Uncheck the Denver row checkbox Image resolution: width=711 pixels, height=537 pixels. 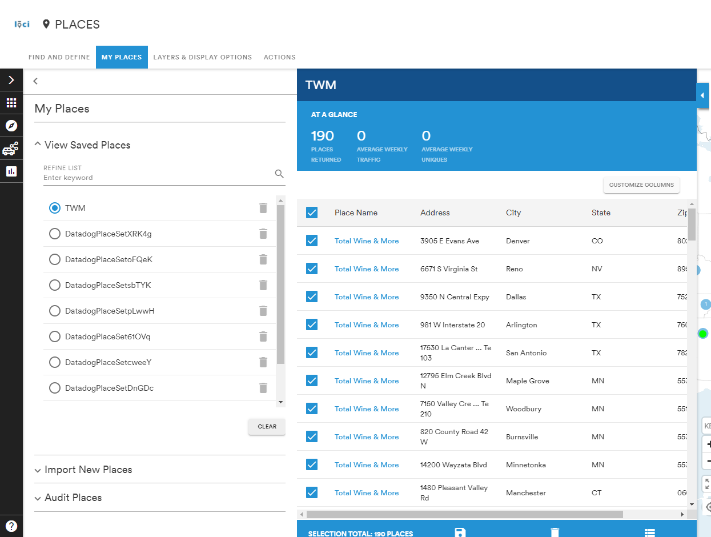[x=312, y=241]
